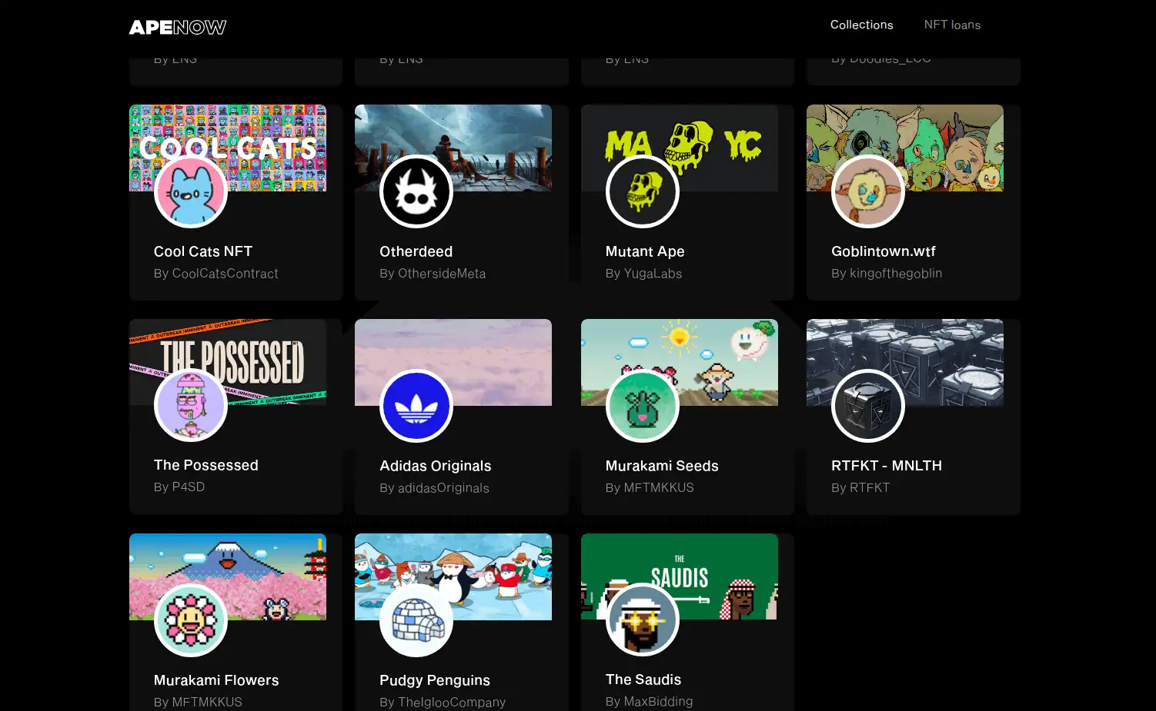Click the Pudgy Penguins igloo avatar

[416, 620]
